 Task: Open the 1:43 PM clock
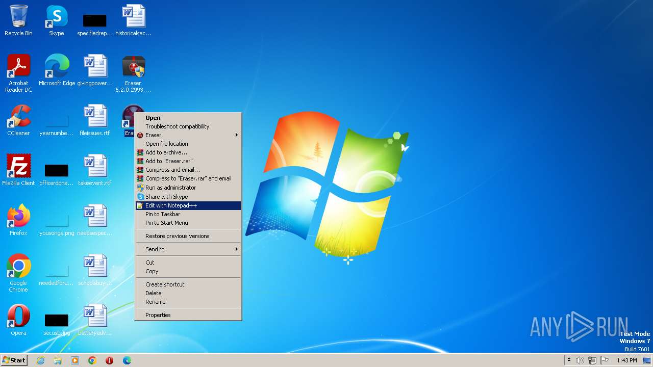point(627,360)
